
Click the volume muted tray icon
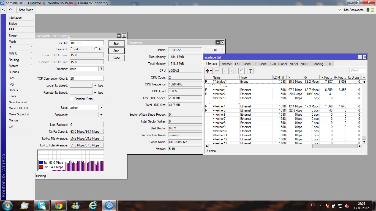tap(347, 206)
